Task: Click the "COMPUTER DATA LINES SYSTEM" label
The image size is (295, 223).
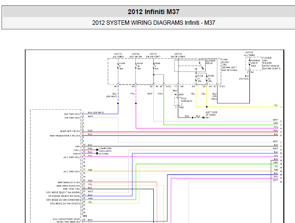Action: tap(105, 151)
